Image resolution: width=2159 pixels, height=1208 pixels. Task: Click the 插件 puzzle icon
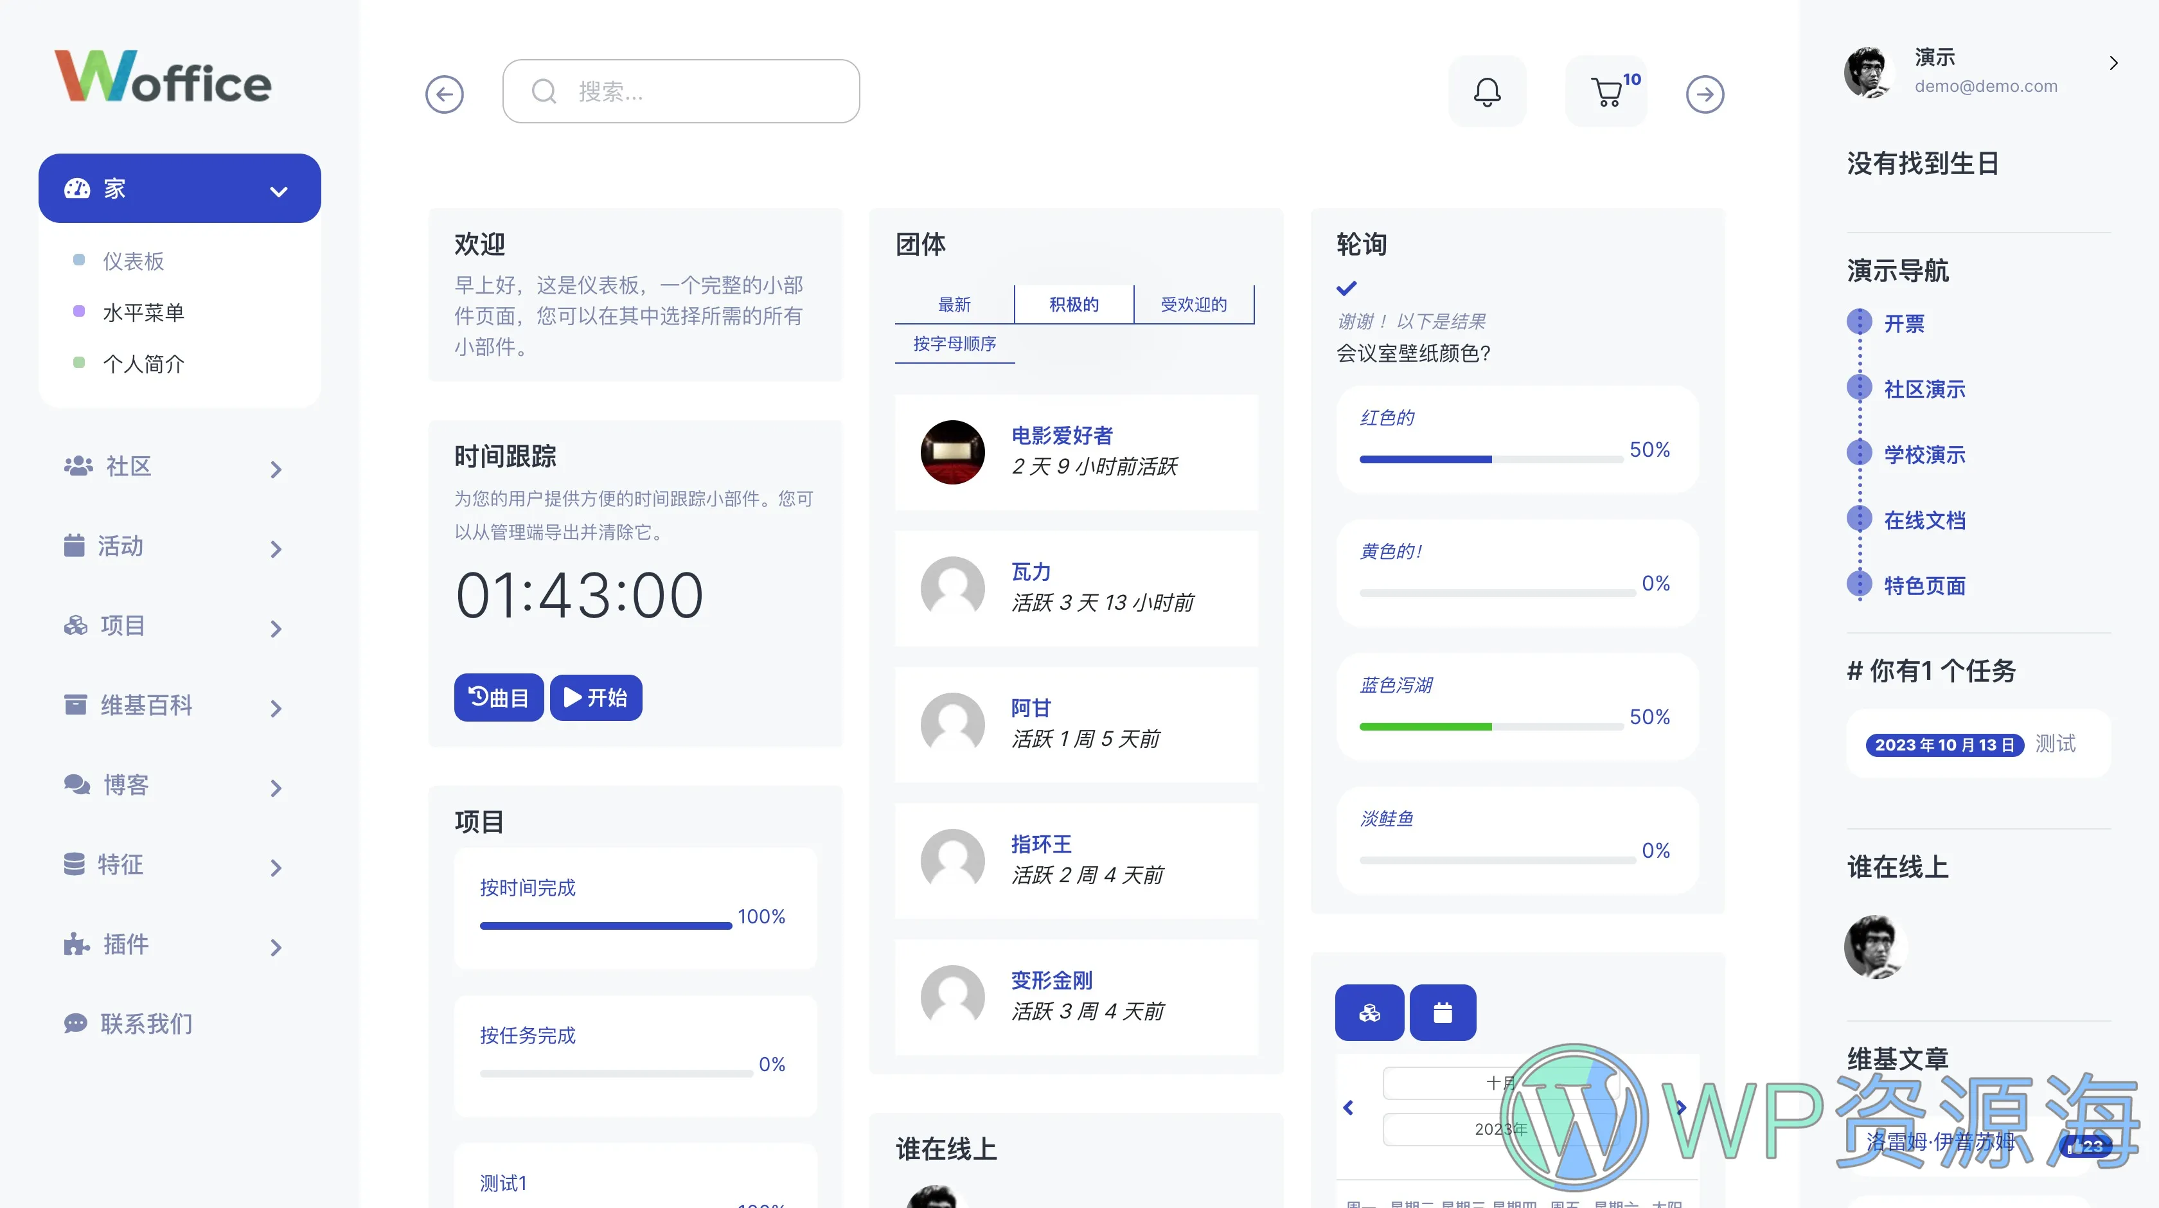[x=77, y=944]
